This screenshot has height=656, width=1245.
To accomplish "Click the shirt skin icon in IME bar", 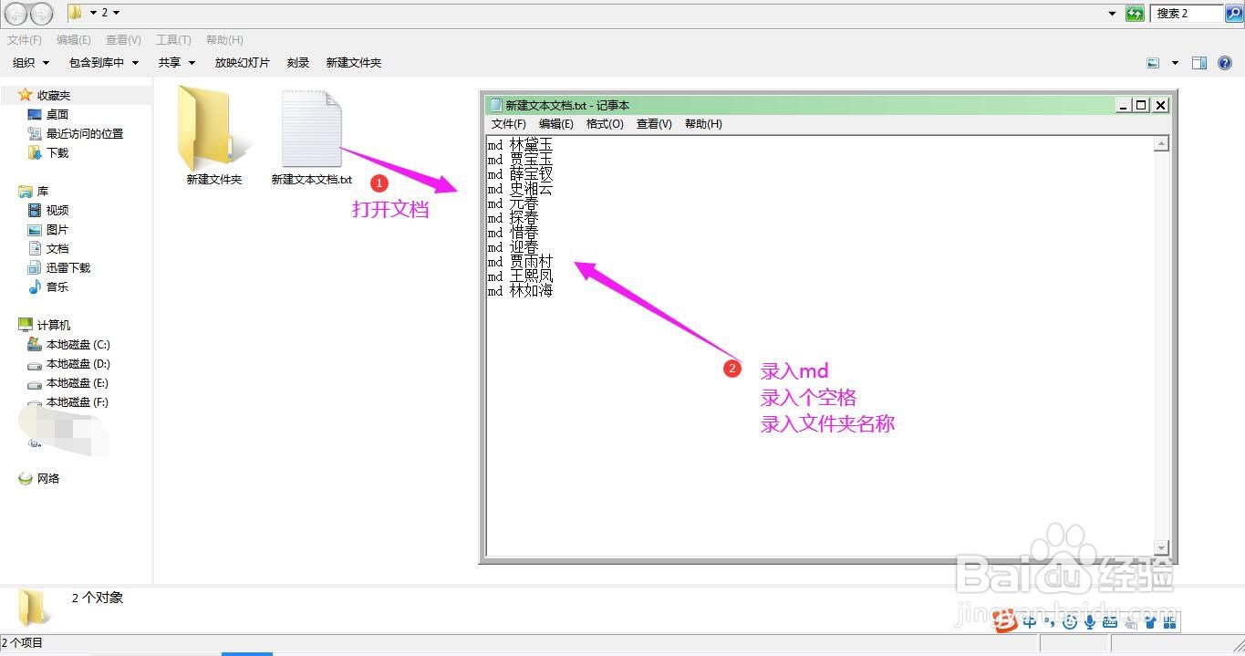I will 1151,622.
